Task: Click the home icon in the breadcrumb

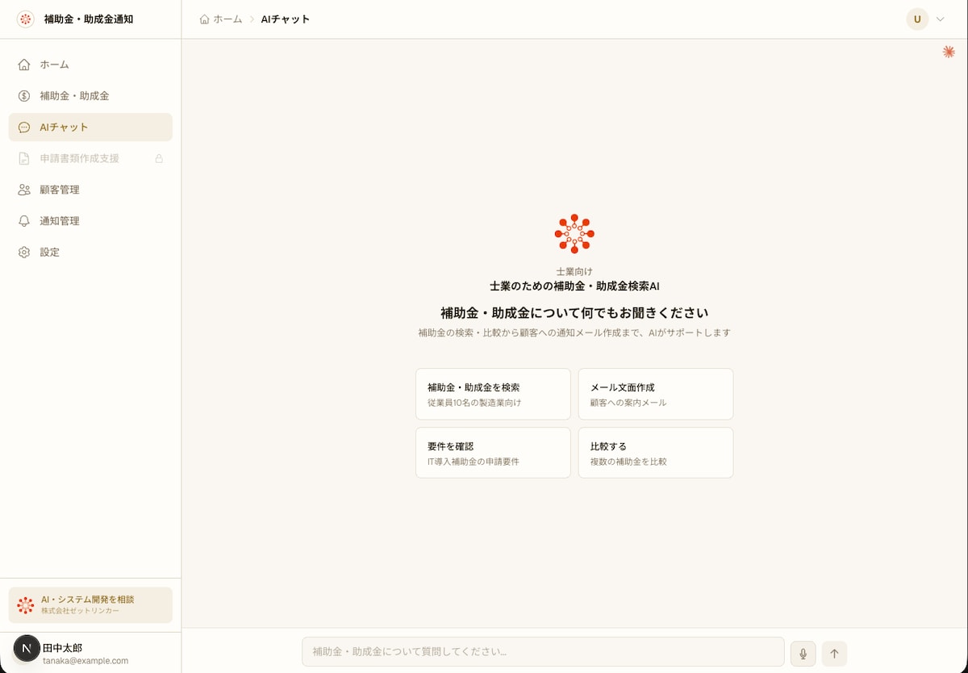Action: (x=204, y=19)
